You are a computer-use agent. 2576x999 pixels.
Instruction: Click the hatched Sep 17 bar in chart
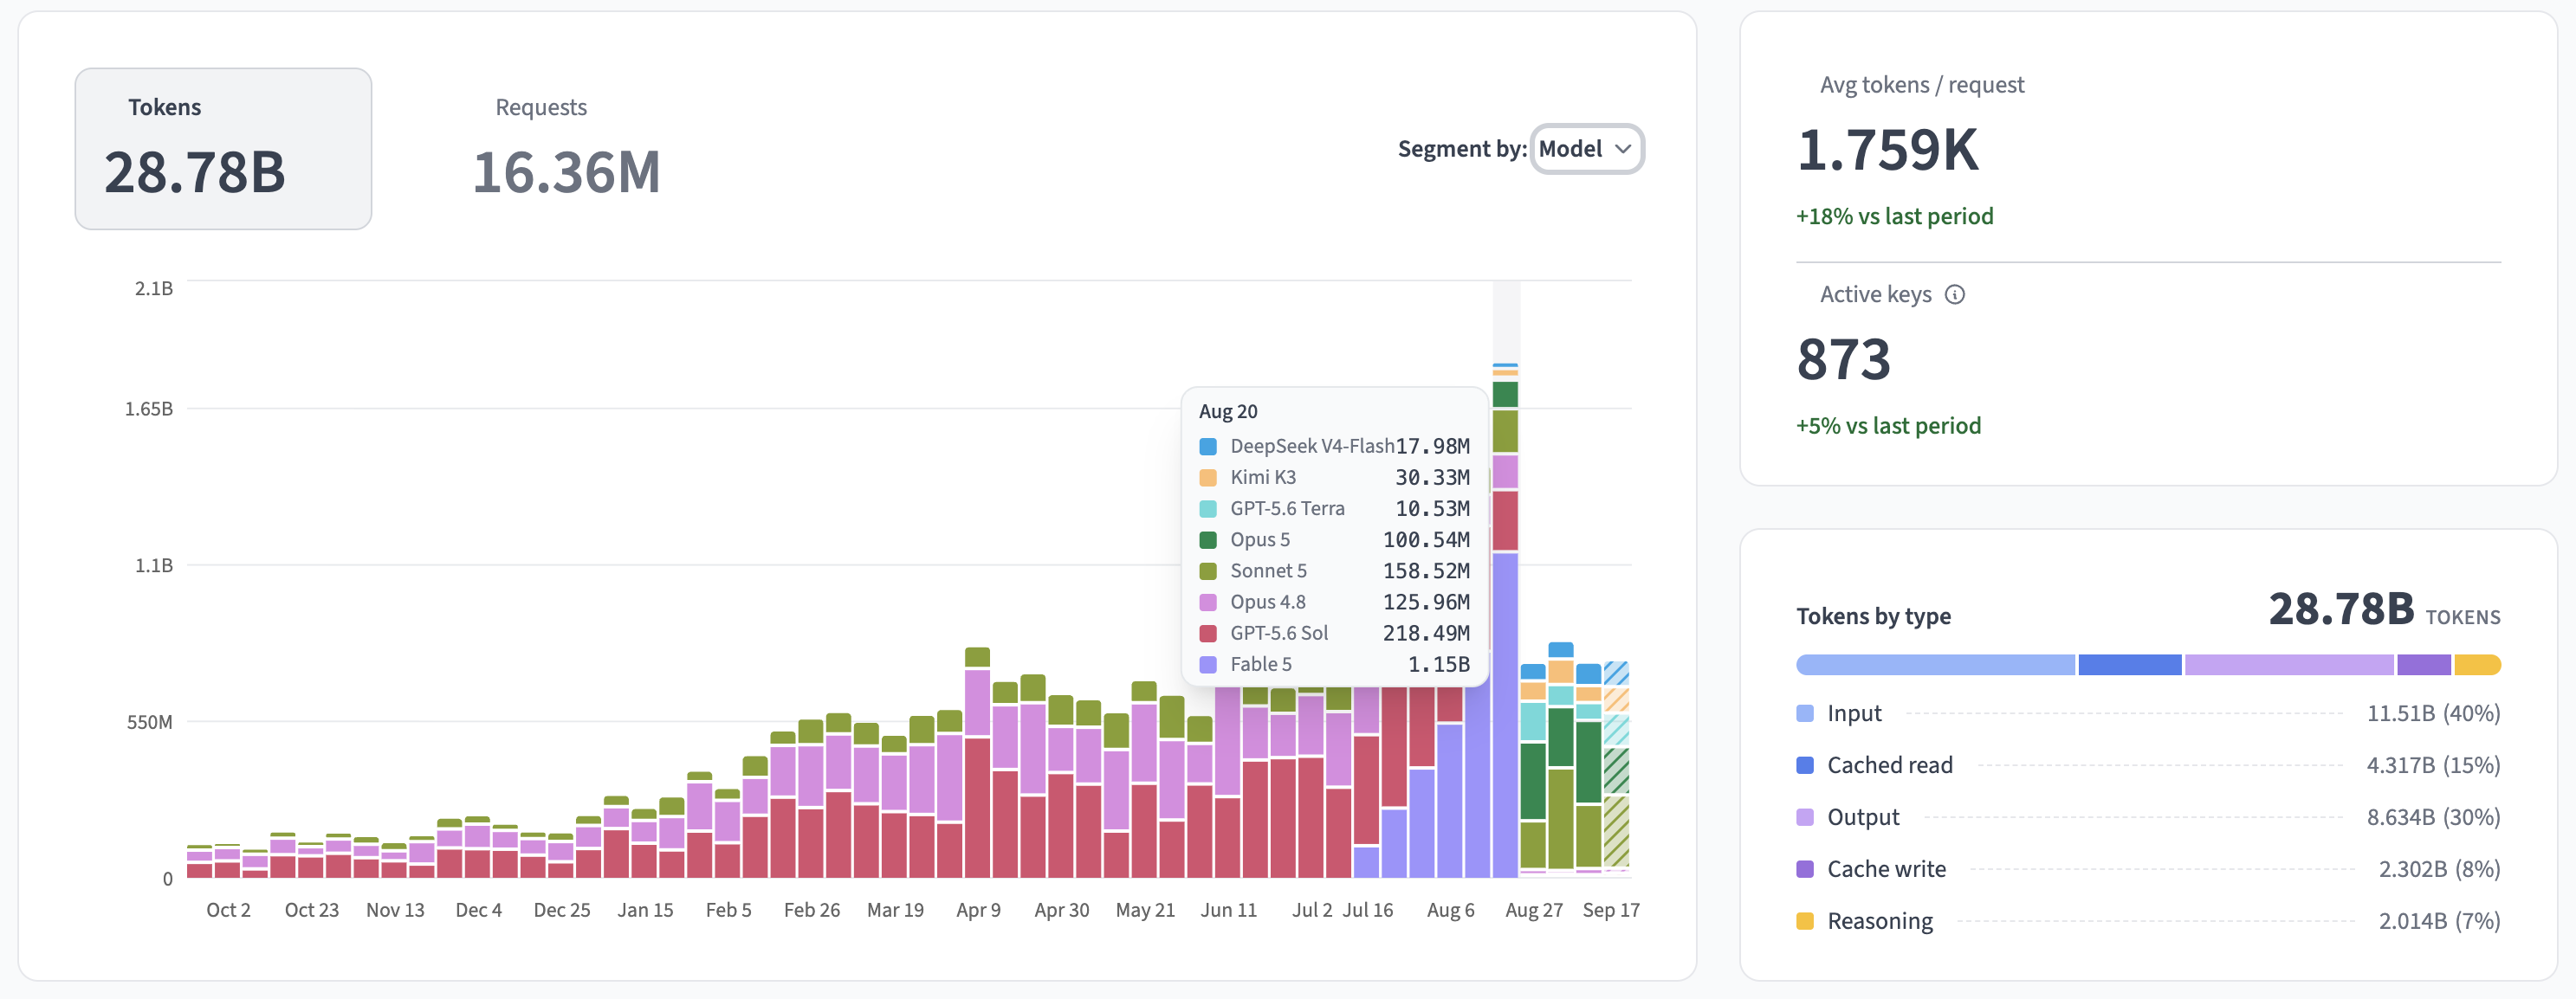(1616, 770)
